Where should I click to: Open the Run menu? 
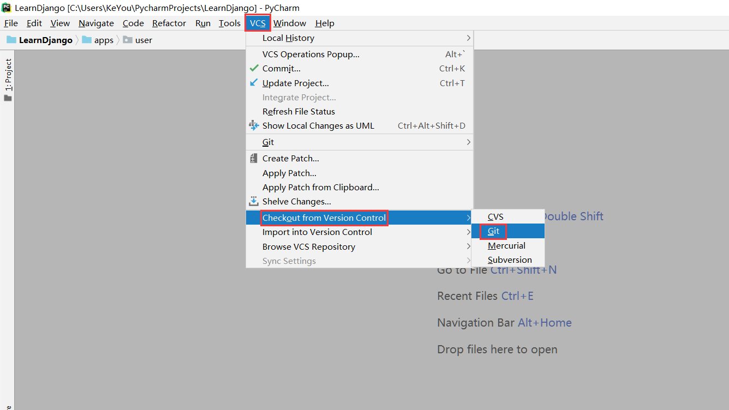pos(203,23)
